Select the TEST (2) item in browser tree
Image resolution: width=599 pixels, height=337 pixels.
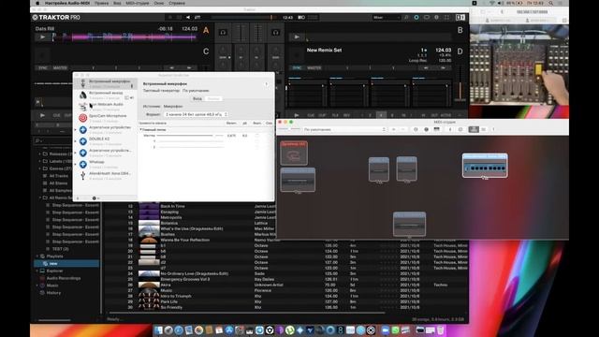point(60,249)
